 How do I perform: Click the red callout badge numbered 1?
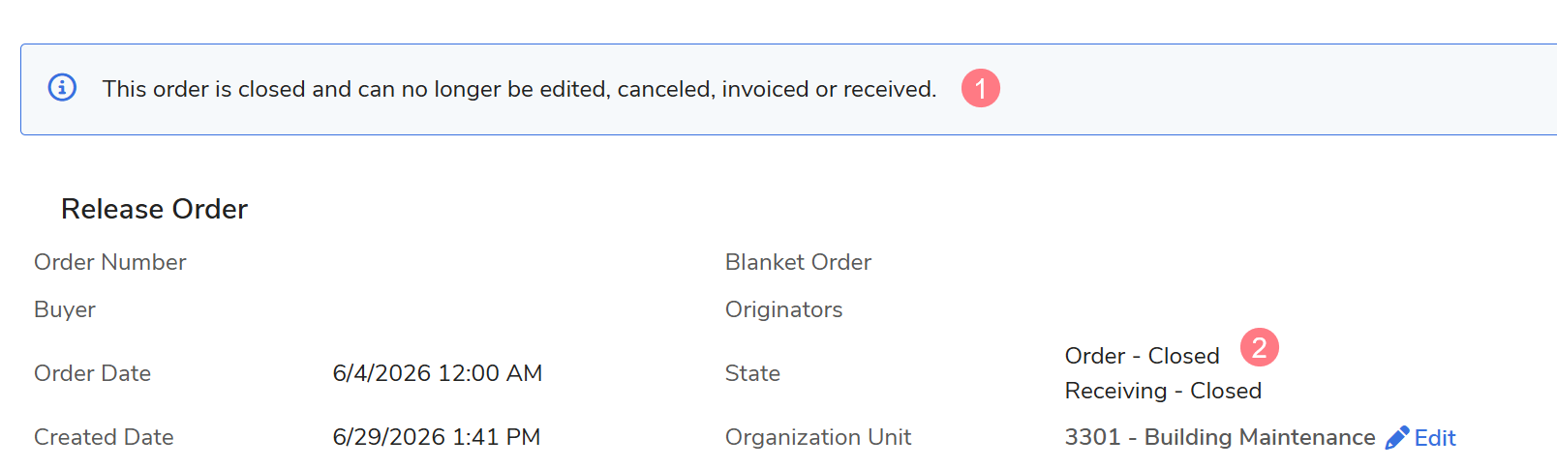pyautogui.click(x=981, y=88)
